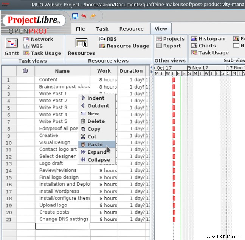Open the Resources view
The height and width of the screenshot is (240, 245).
[x=81, y=47]
